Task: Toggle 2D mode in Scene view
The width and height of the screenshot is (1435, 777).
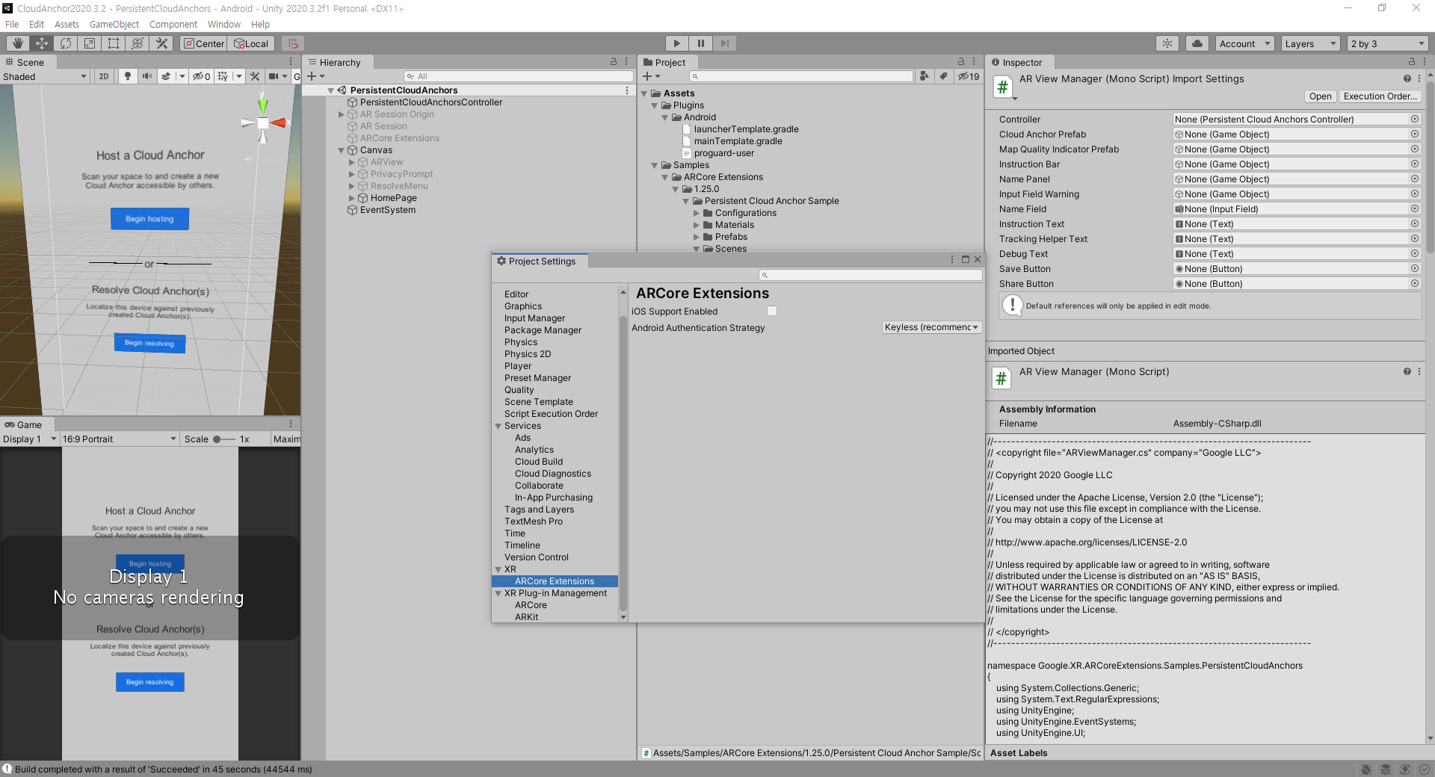Action: [104, 76]
